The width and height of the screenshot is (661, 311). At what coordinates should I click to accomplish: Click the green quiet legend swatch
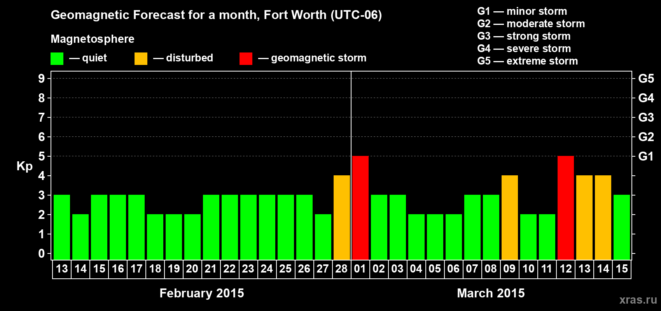(57, 59)
